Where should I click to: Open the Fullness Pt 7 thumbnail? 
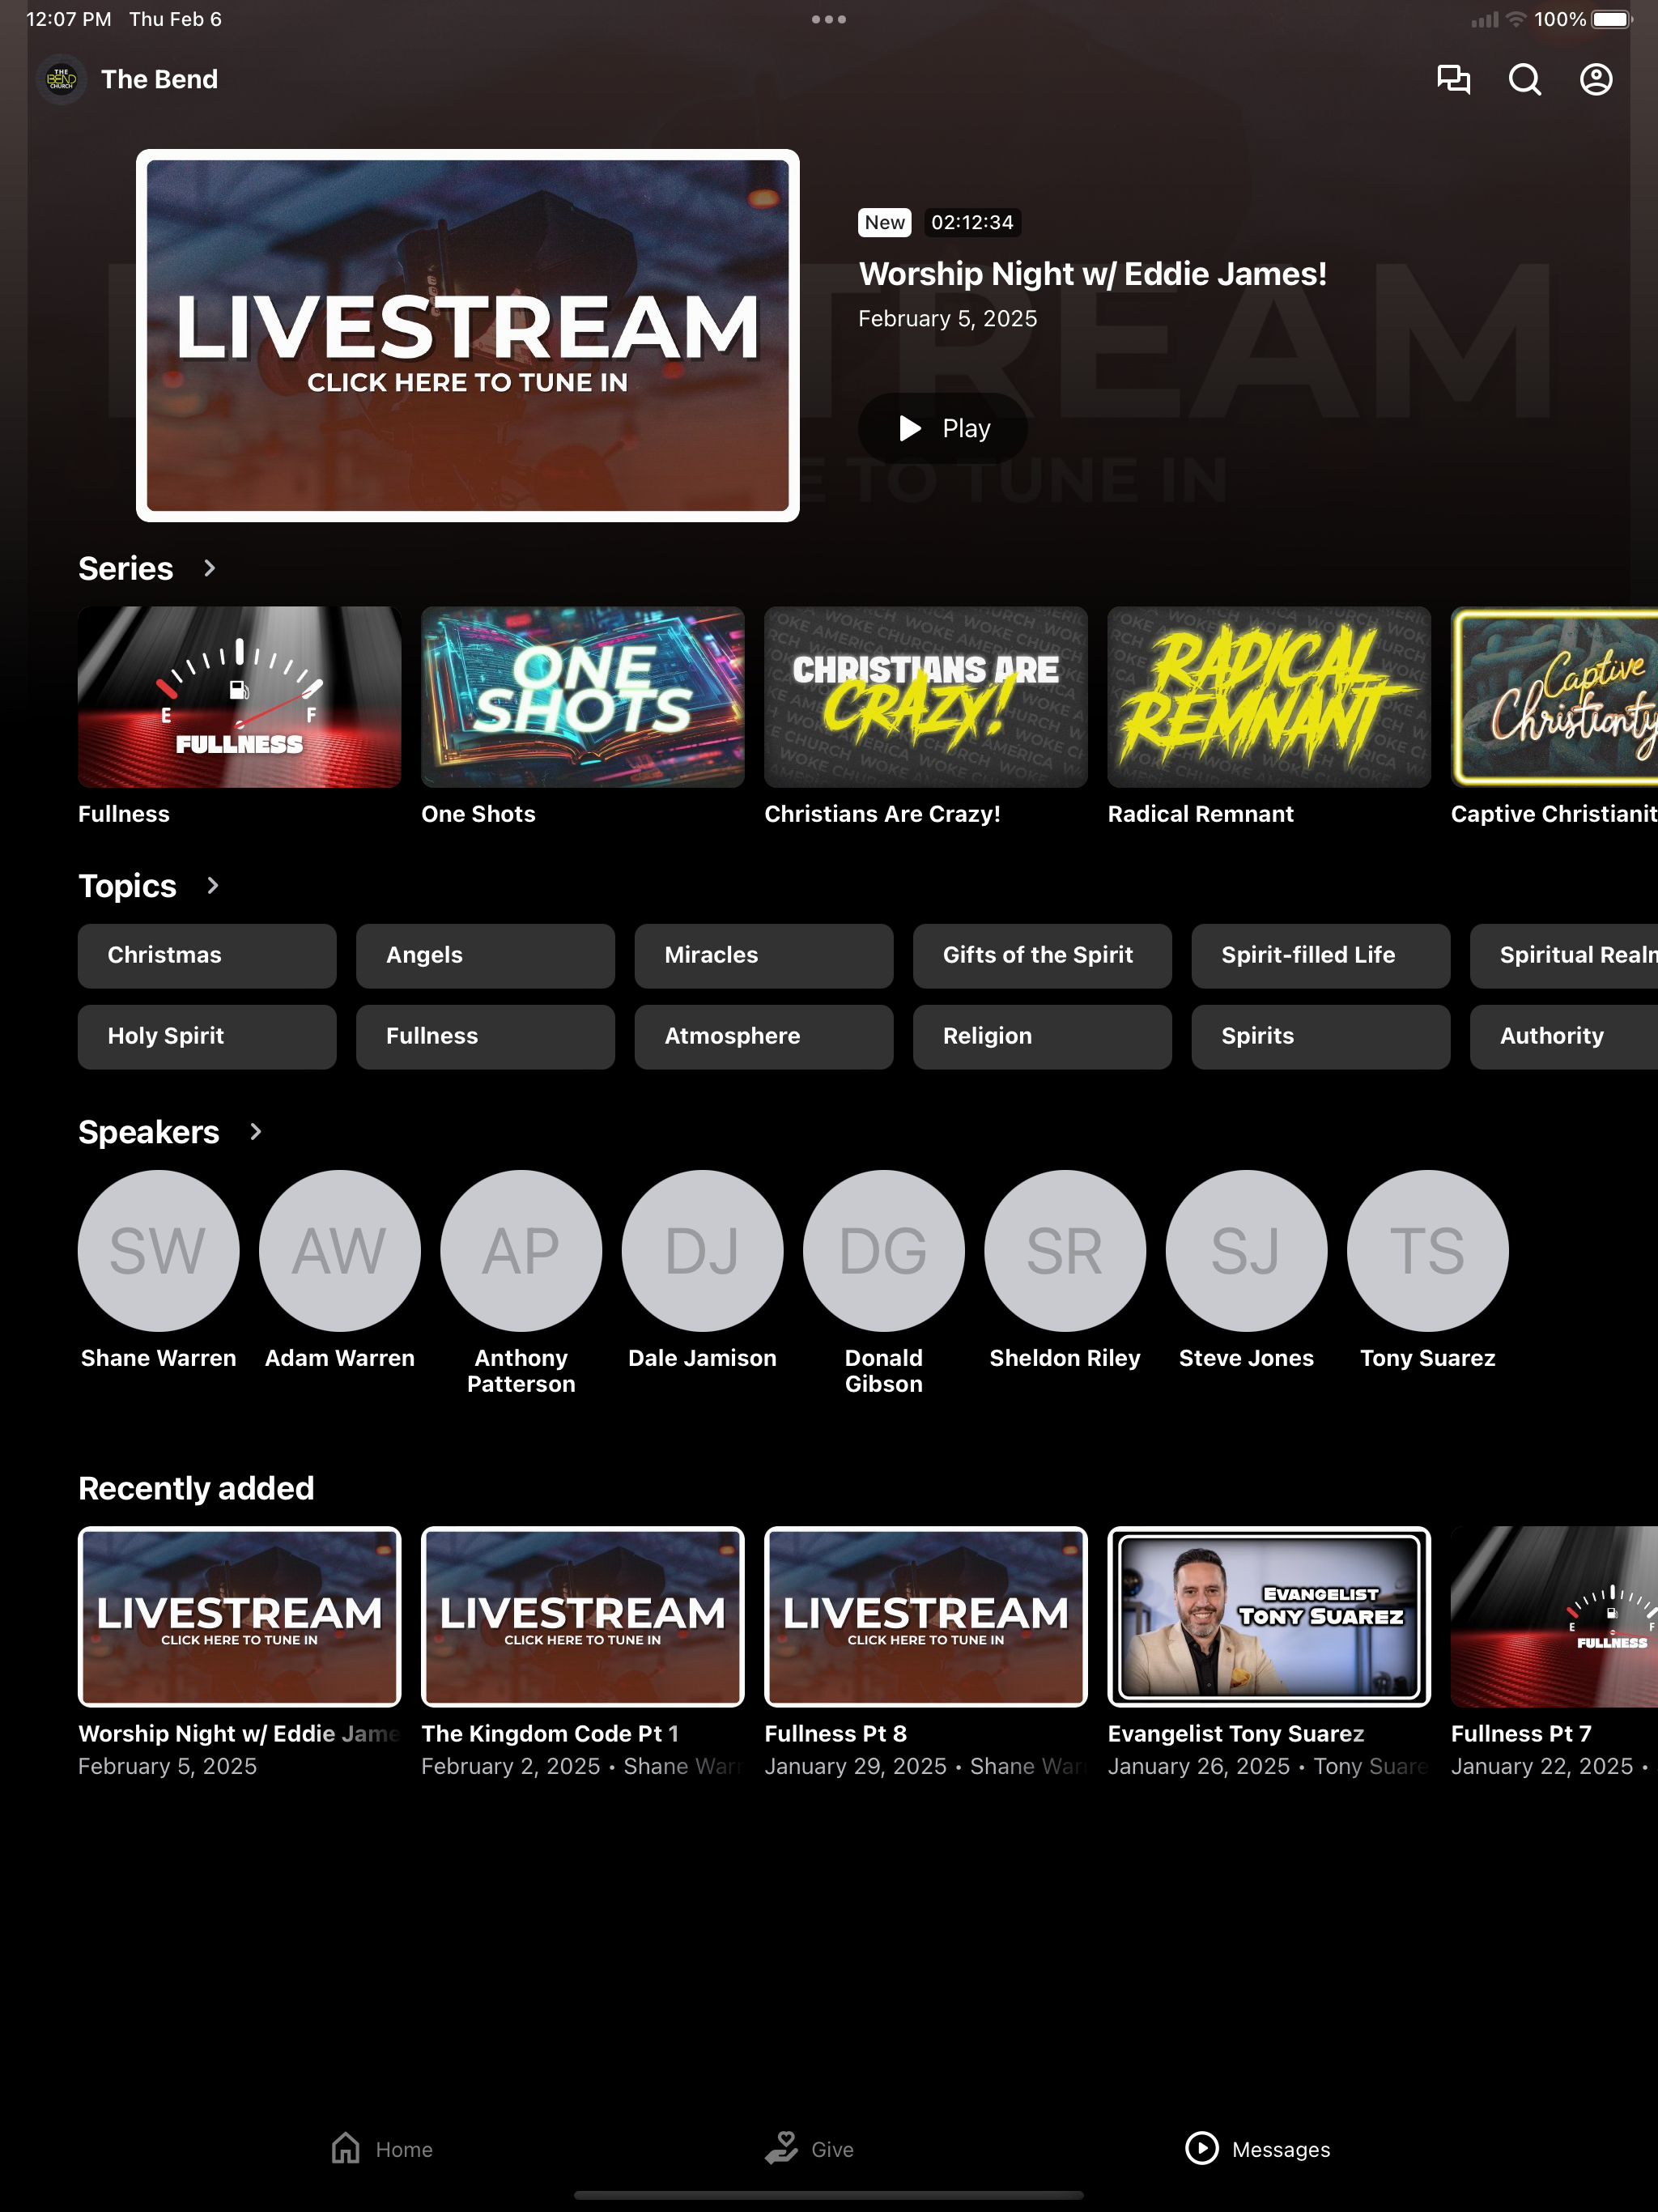click(x=1554, y=1616)
